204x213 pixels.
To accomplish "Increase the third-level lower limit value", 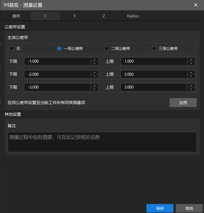I will [94, 86].
